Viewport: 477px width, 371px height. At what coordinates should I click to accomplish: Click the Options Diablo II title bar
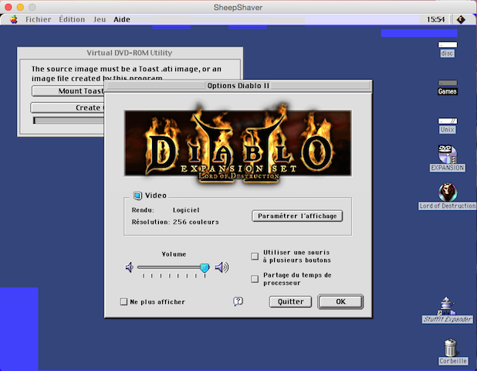238,86
